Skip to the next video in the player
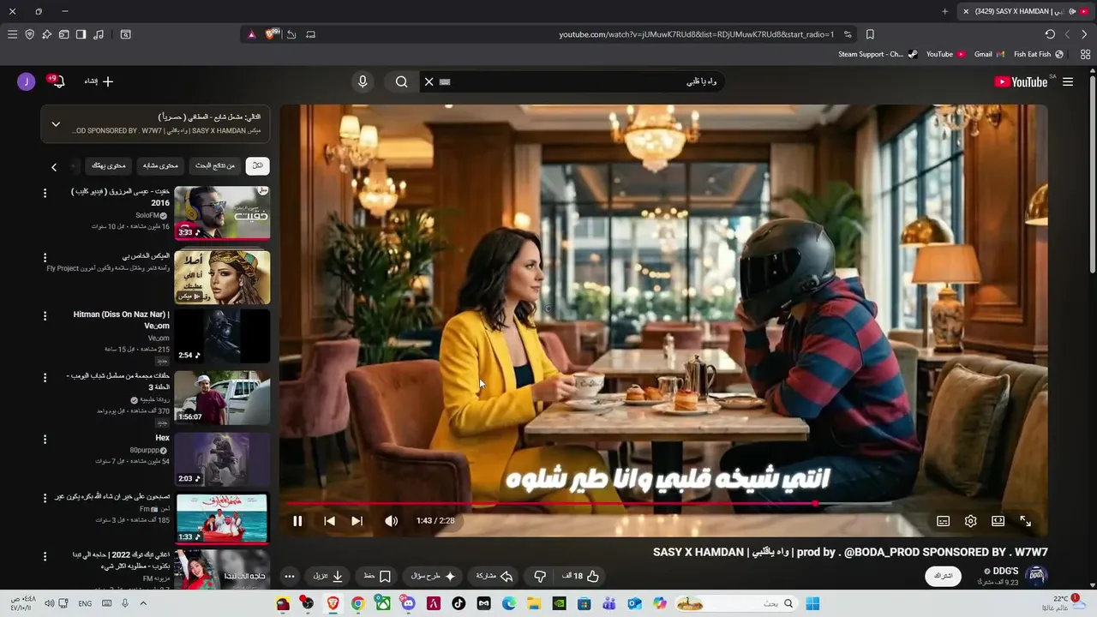1097x617 pixels. [x=357, y=521]
